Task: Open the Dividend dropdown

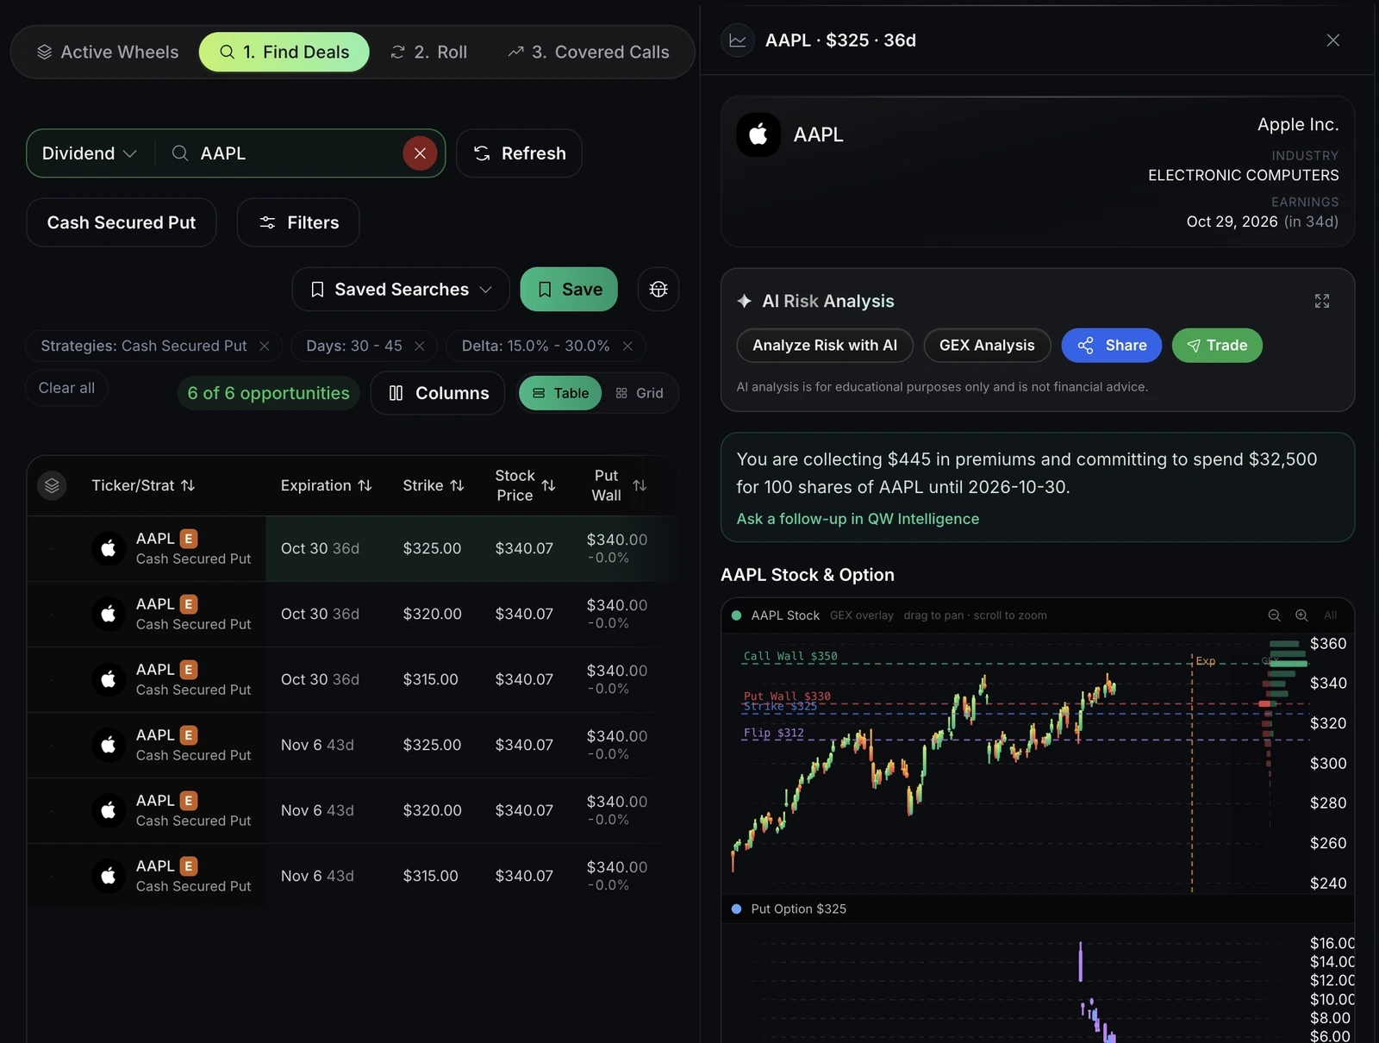Action: [90, 153]
